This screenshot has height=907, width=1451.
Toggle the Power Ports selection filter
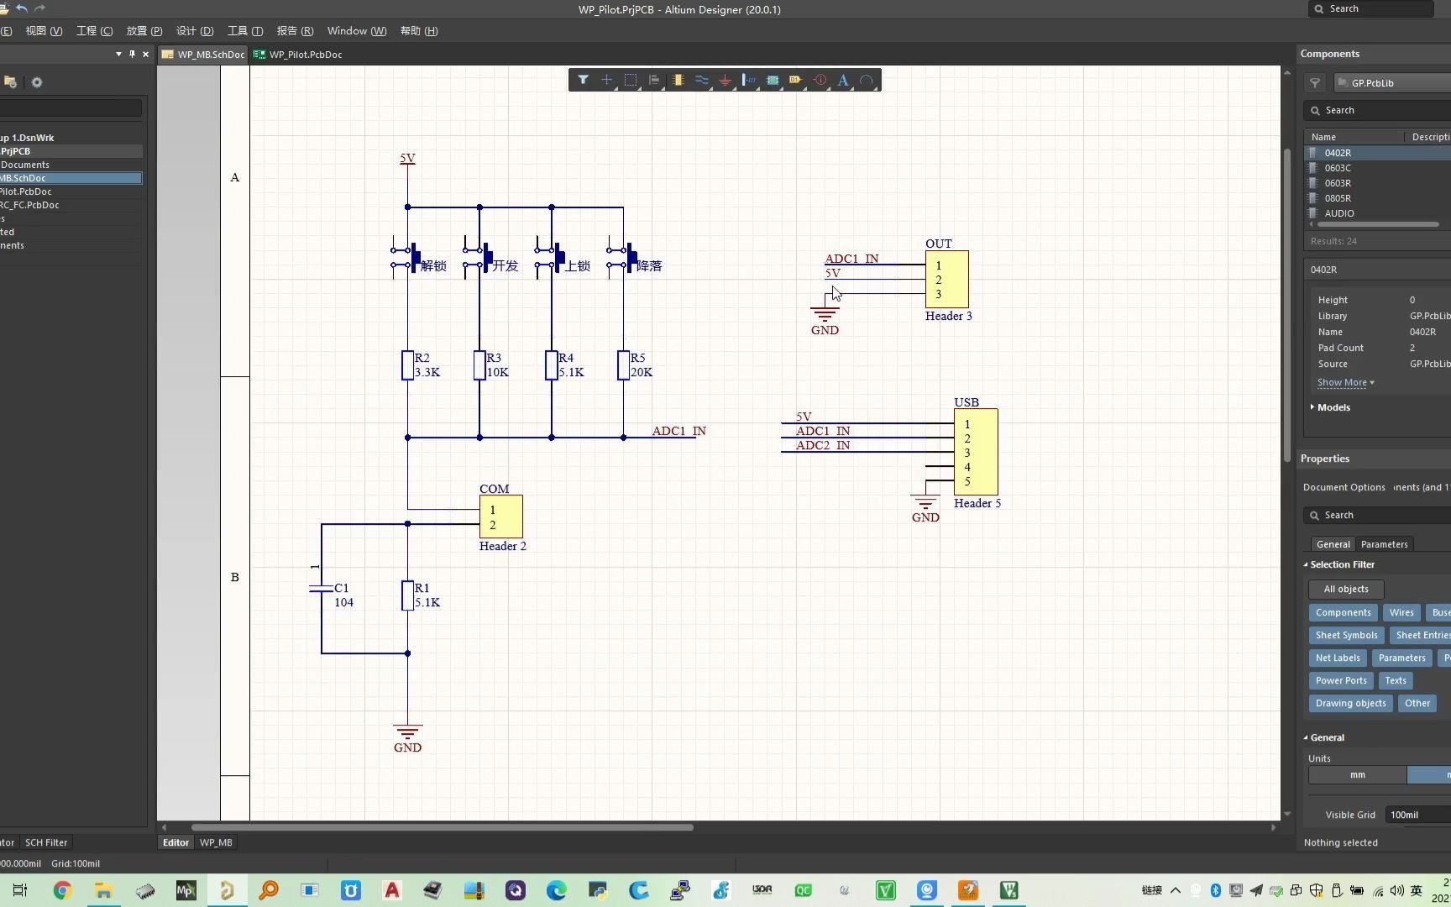1340,681
